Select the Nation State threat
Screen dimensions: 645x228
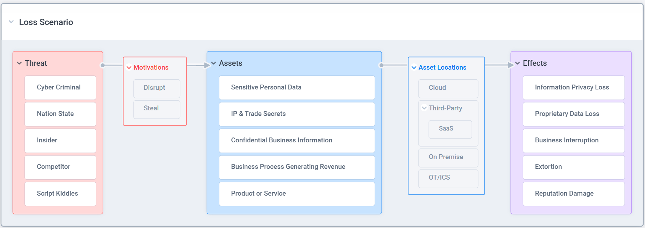(60, 114)
